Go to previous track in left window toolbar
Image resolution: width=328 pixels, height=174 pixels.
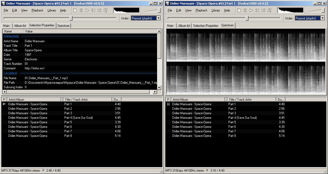click(x=93, y=10)
